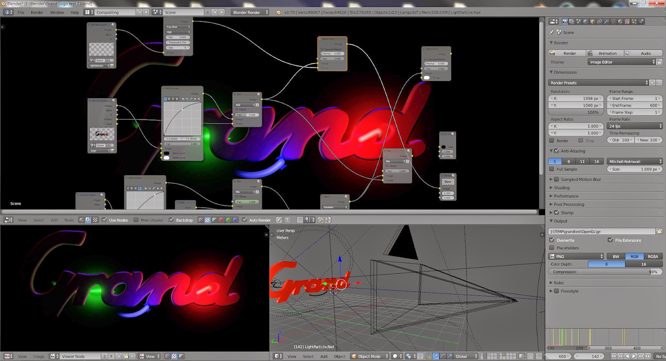The width and height of the screenshot is (666, 361).
Task: Toggle the Backdrop checkbox
Action: [x=171, y=220]
